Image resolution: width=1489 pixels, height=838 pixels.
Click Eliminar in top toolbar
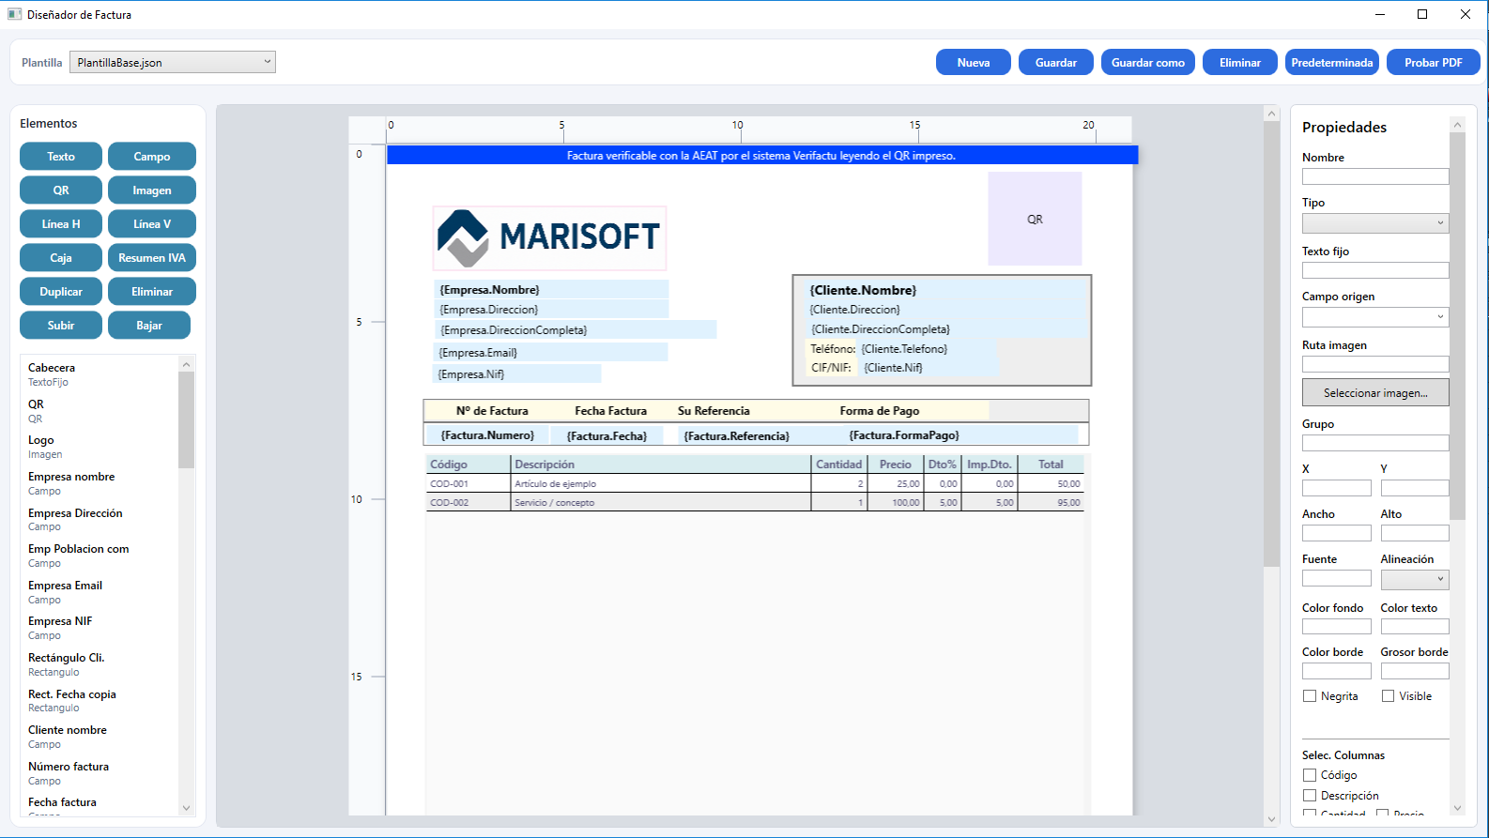[1239, 63]
